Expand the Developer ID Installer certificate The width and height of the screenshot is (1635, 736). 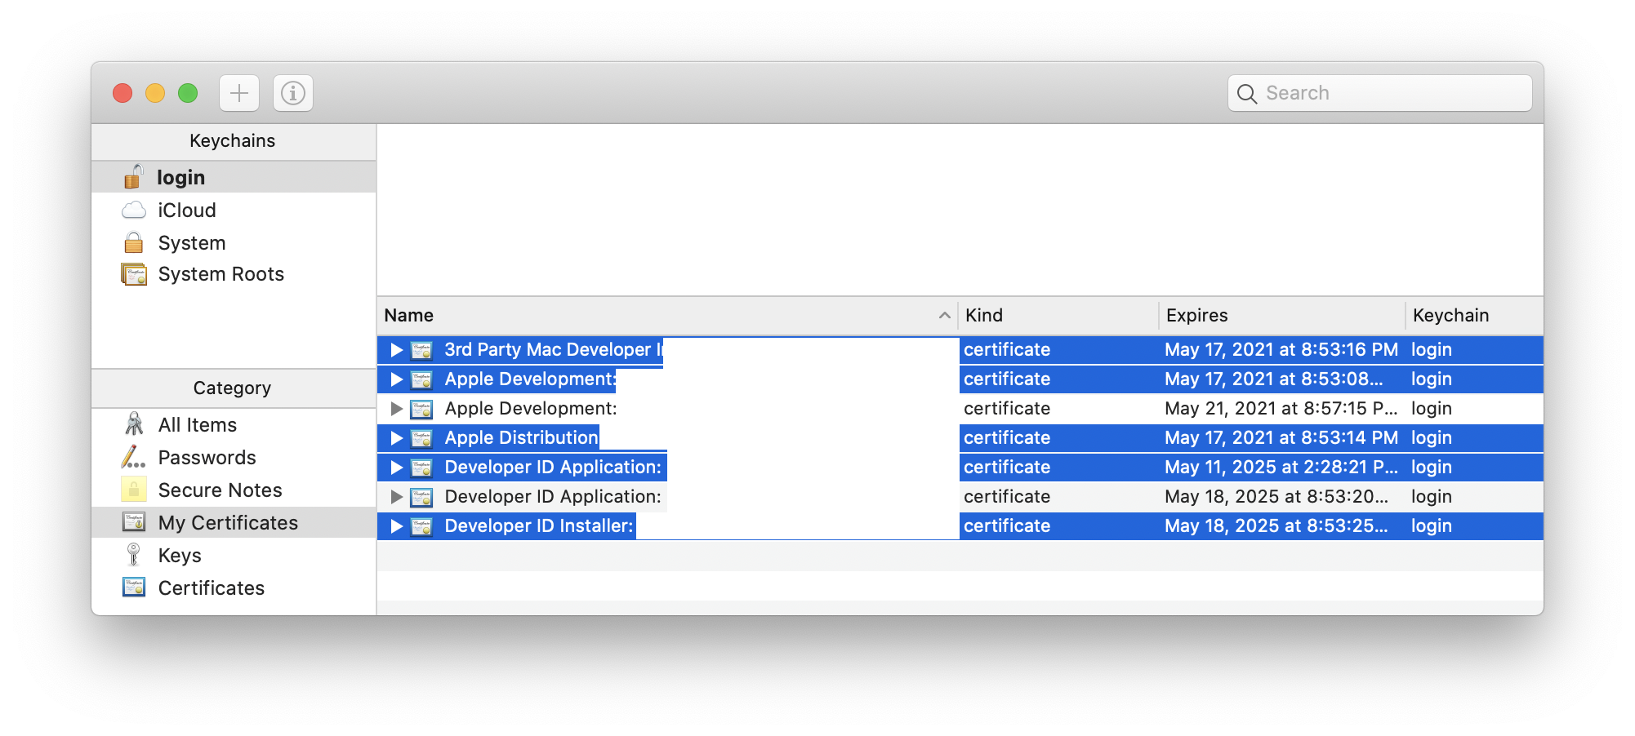tap(397, 526)
